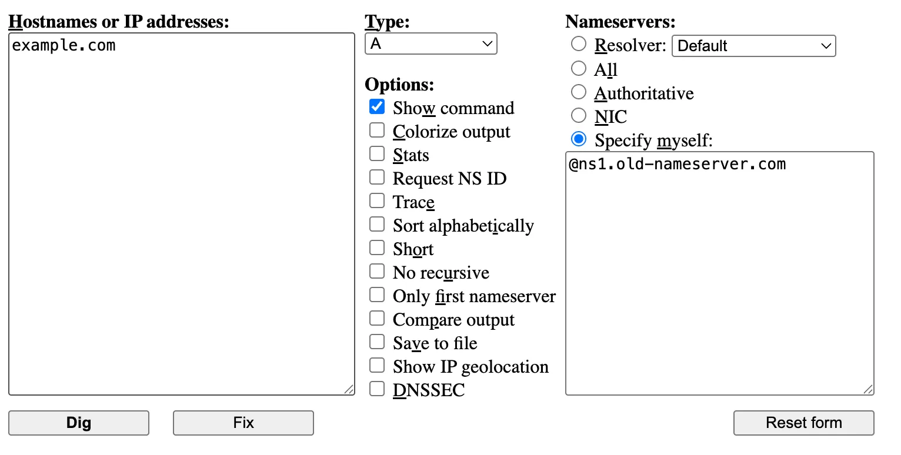This screenshot has height=455, width=901.
Task: Open the Resolver selection dropdown
Action: point(754,46)
